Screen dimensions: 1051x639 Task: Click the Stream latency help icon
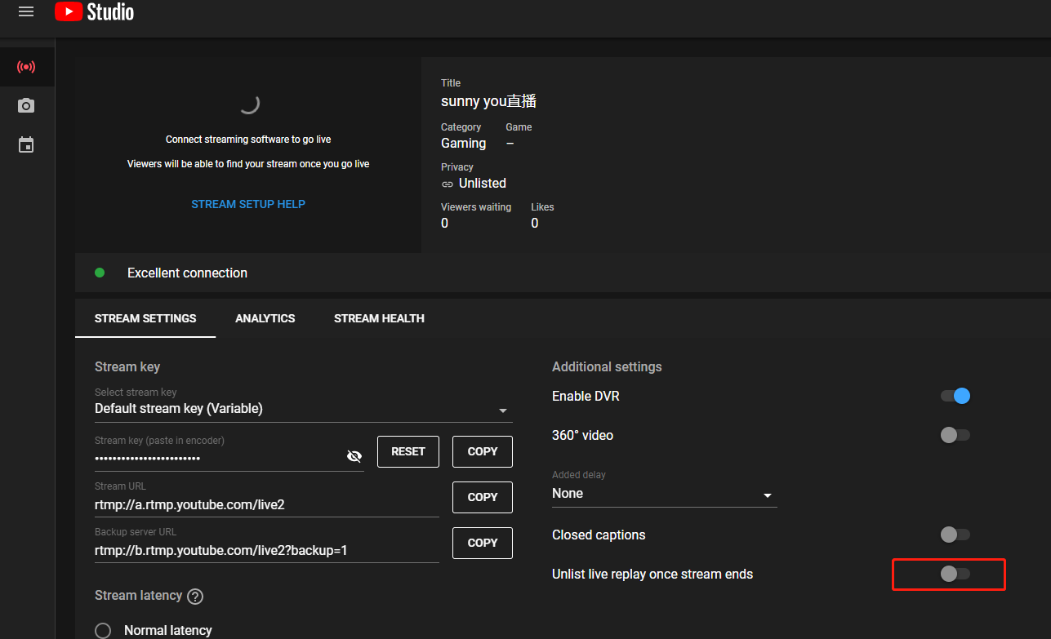click(195, 597)
